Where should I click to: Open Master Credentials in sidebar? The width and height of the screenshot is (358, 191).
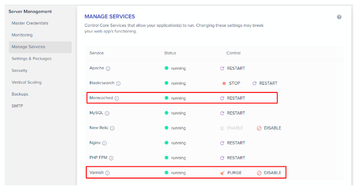pyautogui.click(x=30, y=23)
